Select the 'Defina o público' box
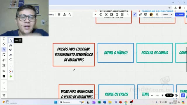 coord(116,53)
